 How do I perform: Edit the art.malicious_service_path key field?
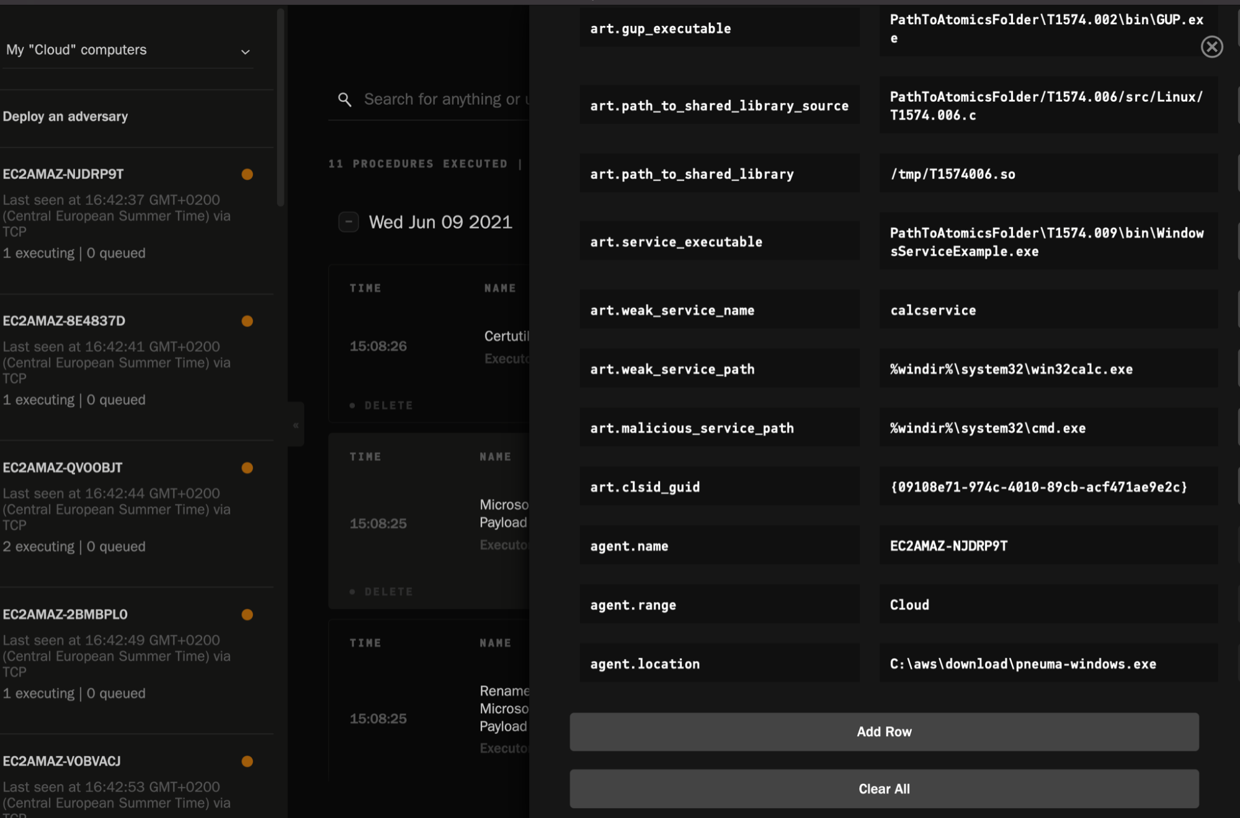click(x=720, y=428)
